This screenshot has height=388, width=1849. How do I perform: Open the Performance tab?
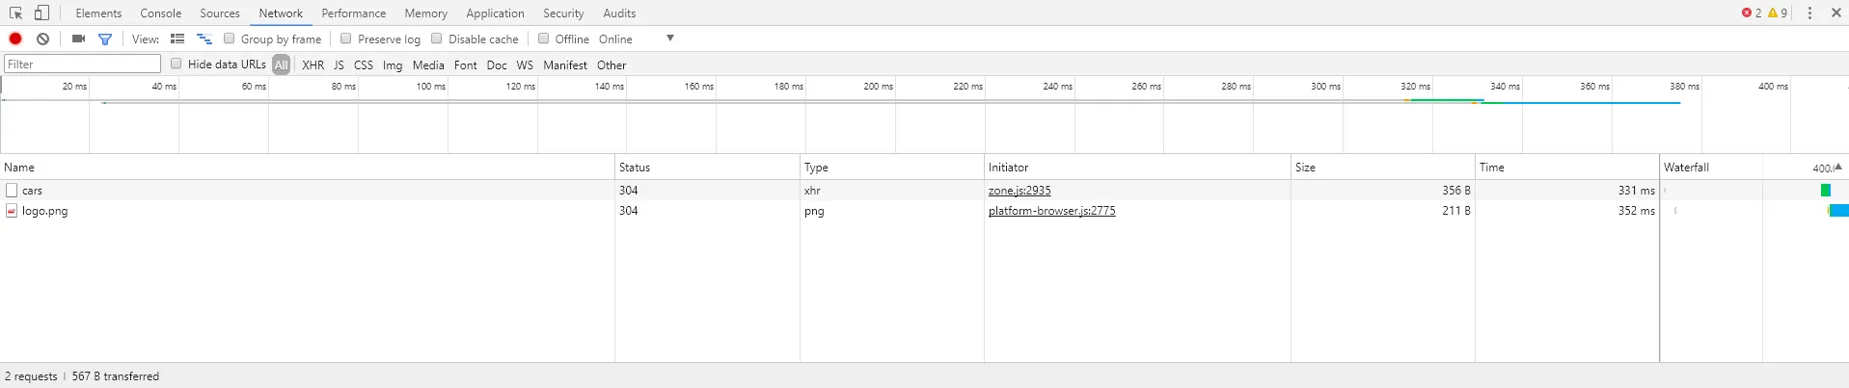coord(353,13)
